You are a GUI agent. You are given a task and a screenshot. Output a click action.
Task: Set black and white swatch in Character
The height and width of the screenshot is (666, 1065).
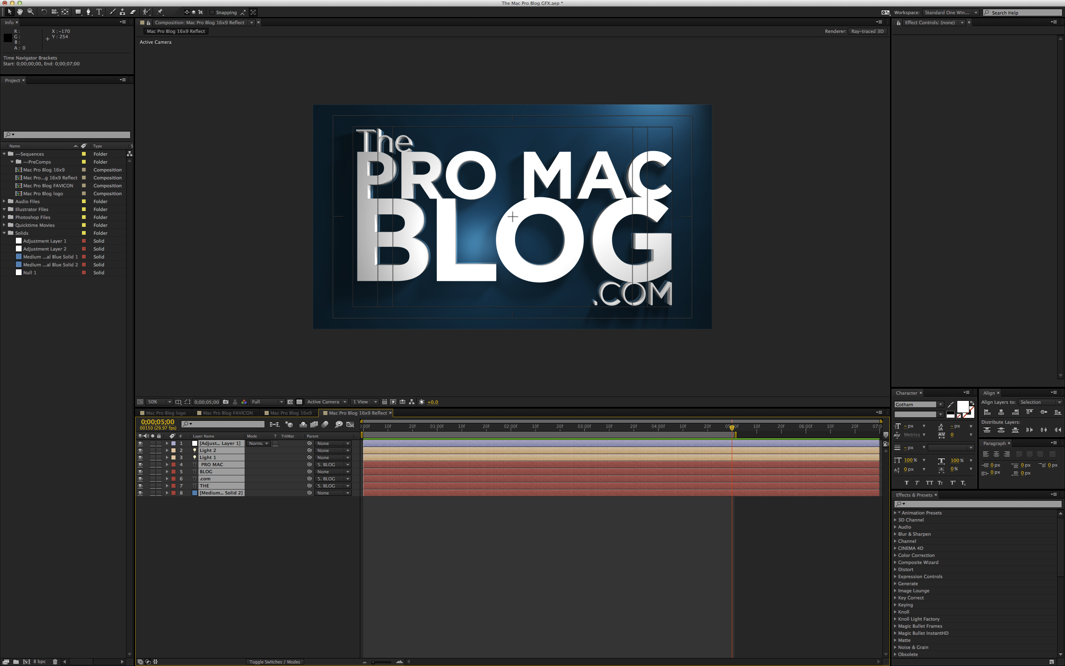[x=951, y=415]
